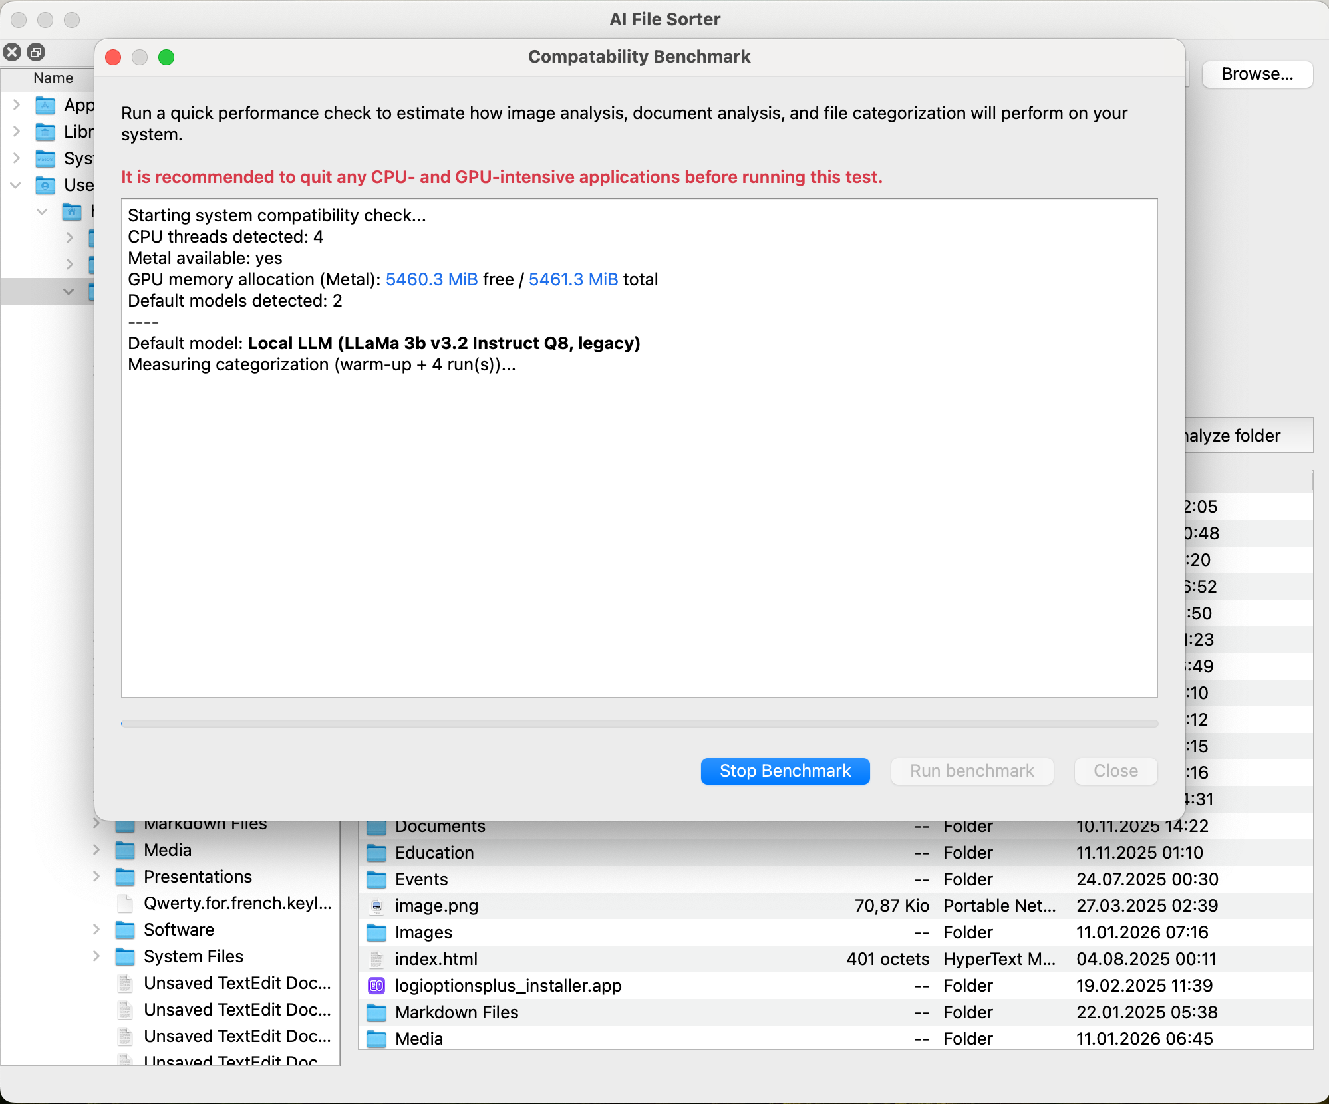Select the Images folder icon in list
1329x1104 pixels.
[x=376, y=932]
